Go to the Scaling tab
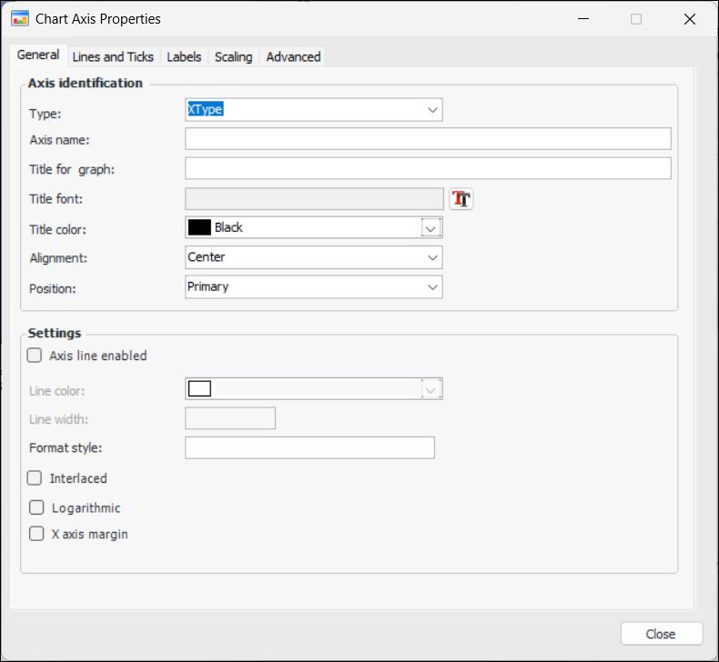This screenshot has width=719, height=662. coord(233,56)
